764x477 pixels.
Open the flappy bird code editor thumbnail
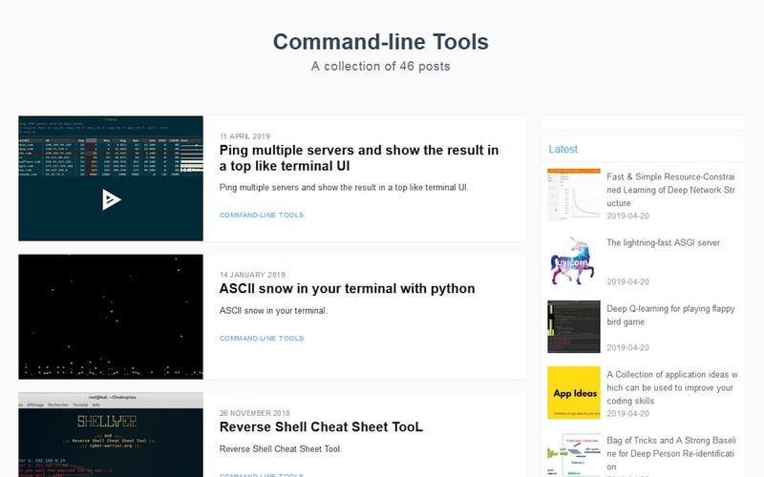(x=574, y=326)
